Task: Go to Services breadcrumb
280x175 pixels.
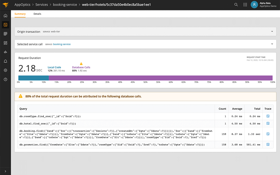Action: 42,5
